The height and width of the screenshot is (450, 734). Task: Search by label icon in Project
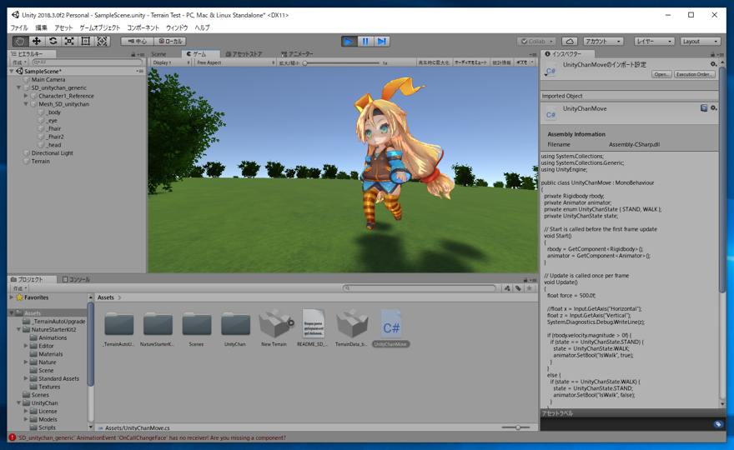518,288
